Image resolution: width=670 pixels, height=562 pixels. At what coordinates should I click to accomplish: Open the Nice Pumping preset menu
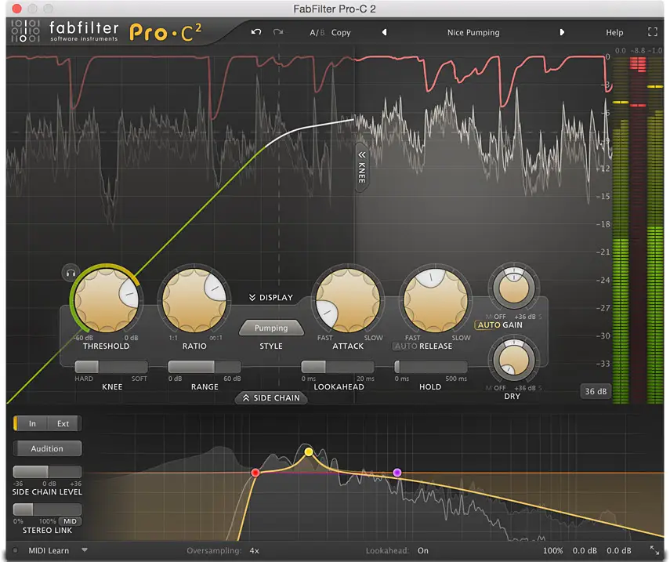click(473, 32)
